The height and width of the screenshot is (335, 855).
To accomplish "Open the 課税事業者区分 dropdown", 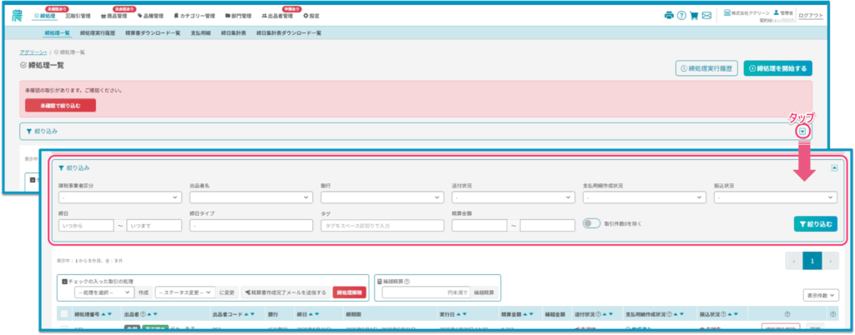I will click(119, 197).
